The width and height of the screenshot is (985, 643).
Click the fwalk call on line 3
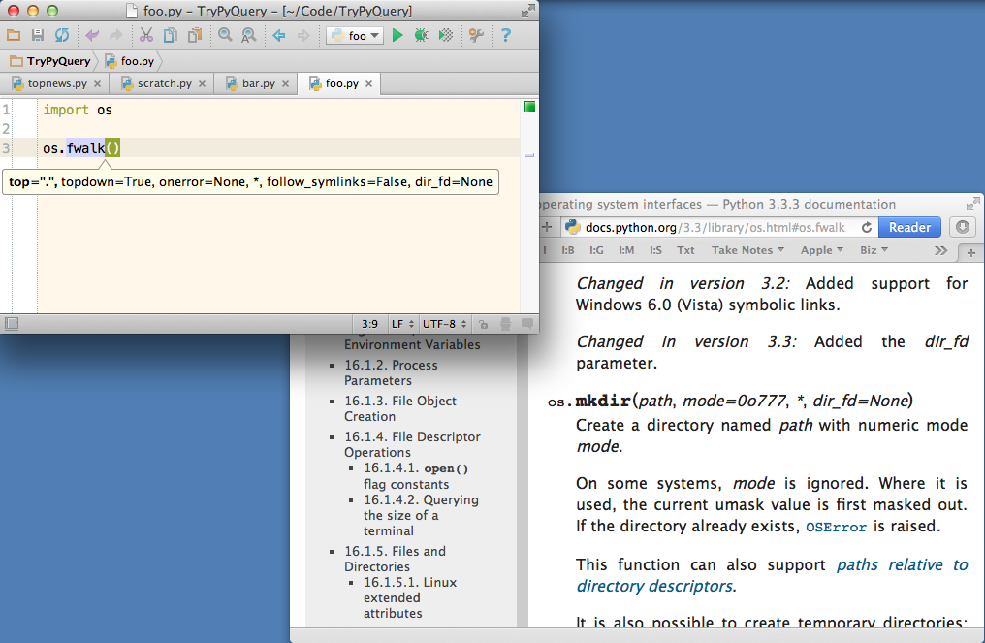pos(85,148)
